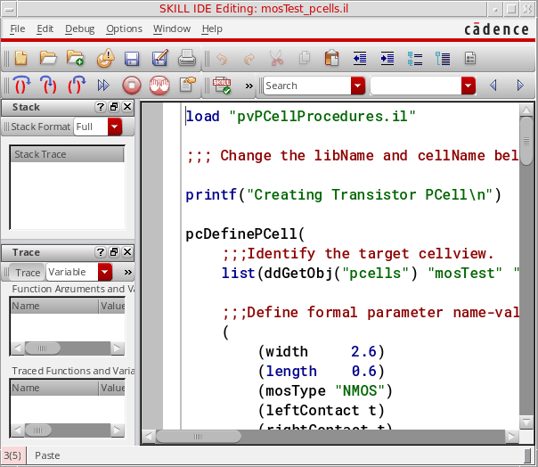Expand the toolbar overflow chevron beside the SKILL lint icon

click(249, 86)
